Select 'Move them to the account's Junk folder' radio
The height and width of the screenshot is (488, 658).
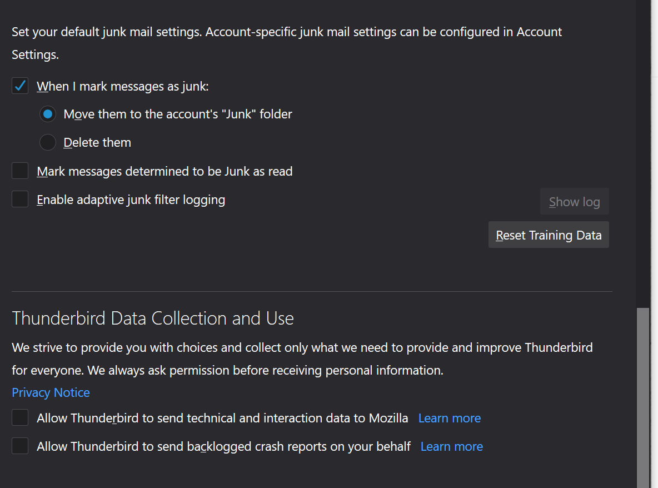click(x=48, y=114)
